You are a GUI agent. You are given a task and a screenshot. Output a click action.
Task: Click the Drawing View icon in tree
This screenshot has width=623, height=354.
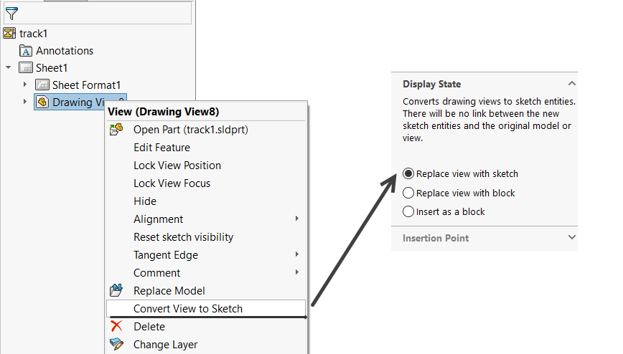coord(42,102)
